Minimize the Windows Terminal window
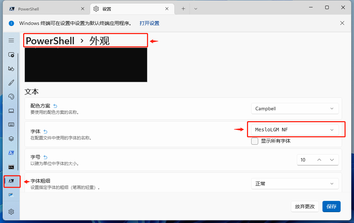This screenshot has height=223, width=354. 311,7
